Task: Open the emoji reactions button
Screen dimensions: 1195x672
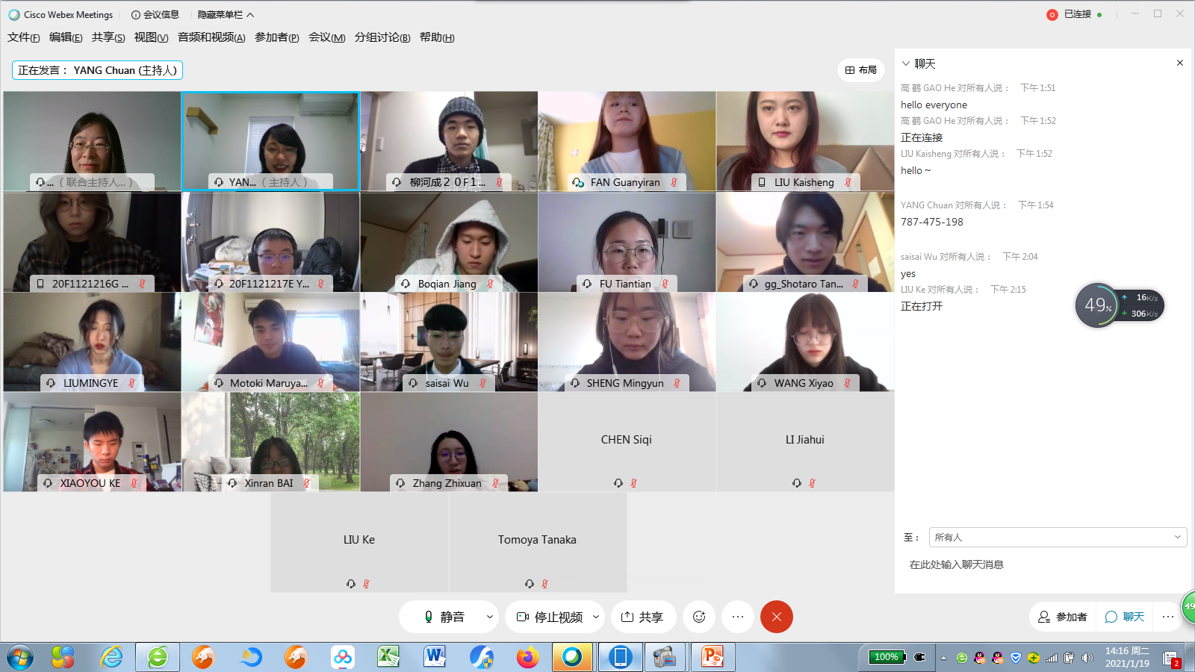Action: 699,617
